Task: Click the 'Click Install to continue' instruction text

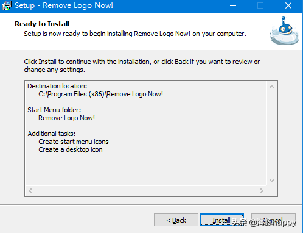Action: click(x=142, y=66)
